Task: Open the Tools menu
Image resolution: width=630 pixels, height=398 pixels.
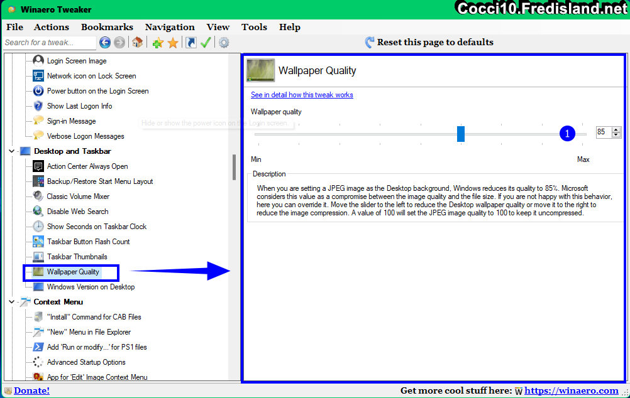Action: pos(254,27)
